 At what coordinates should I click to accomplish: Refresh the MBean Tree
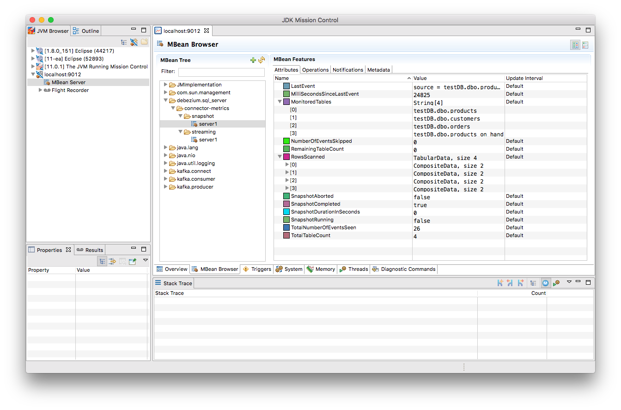tap(262, 60)
